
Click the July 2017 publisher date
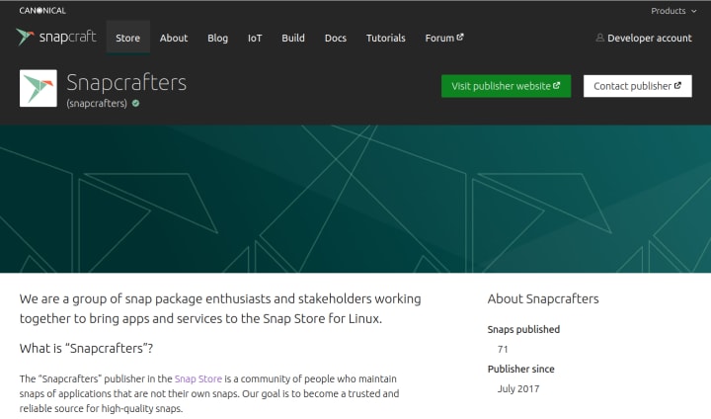point(518,389)
